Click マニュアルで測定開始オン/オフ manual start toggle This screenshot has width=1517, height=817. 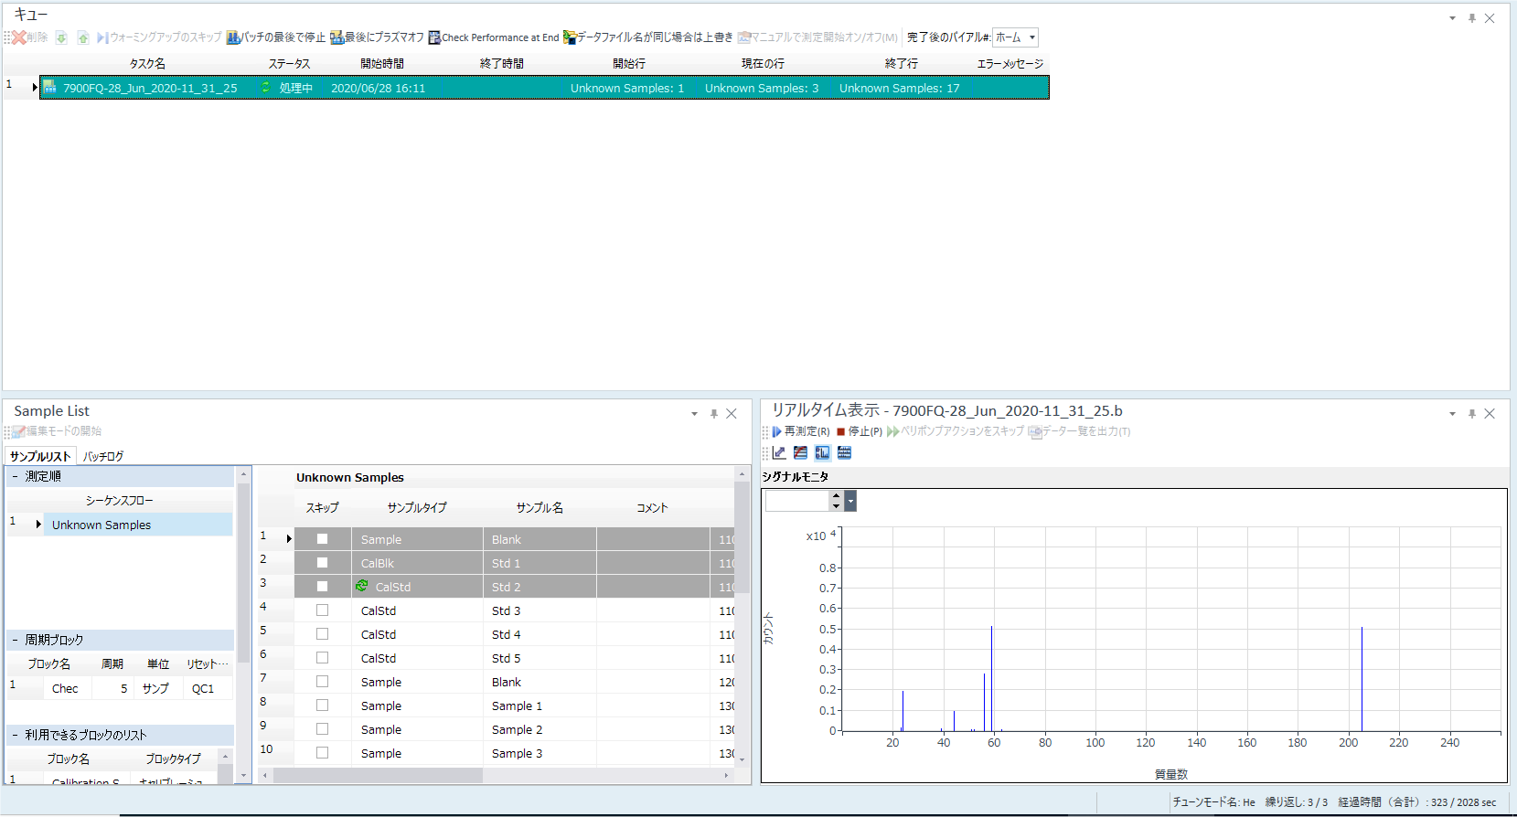coord(817,37)
